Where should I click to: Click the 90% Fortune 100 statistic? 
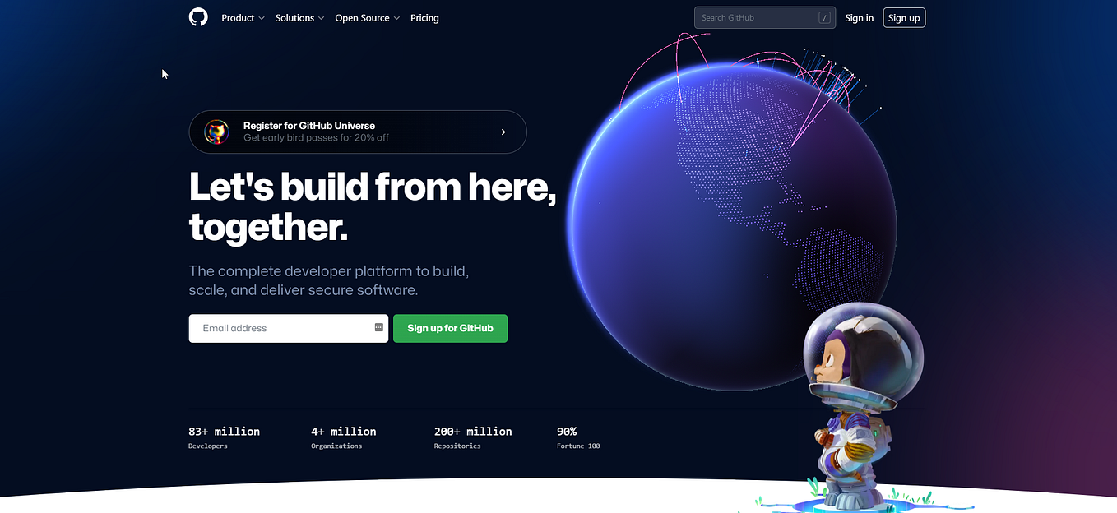coord(578,437)
